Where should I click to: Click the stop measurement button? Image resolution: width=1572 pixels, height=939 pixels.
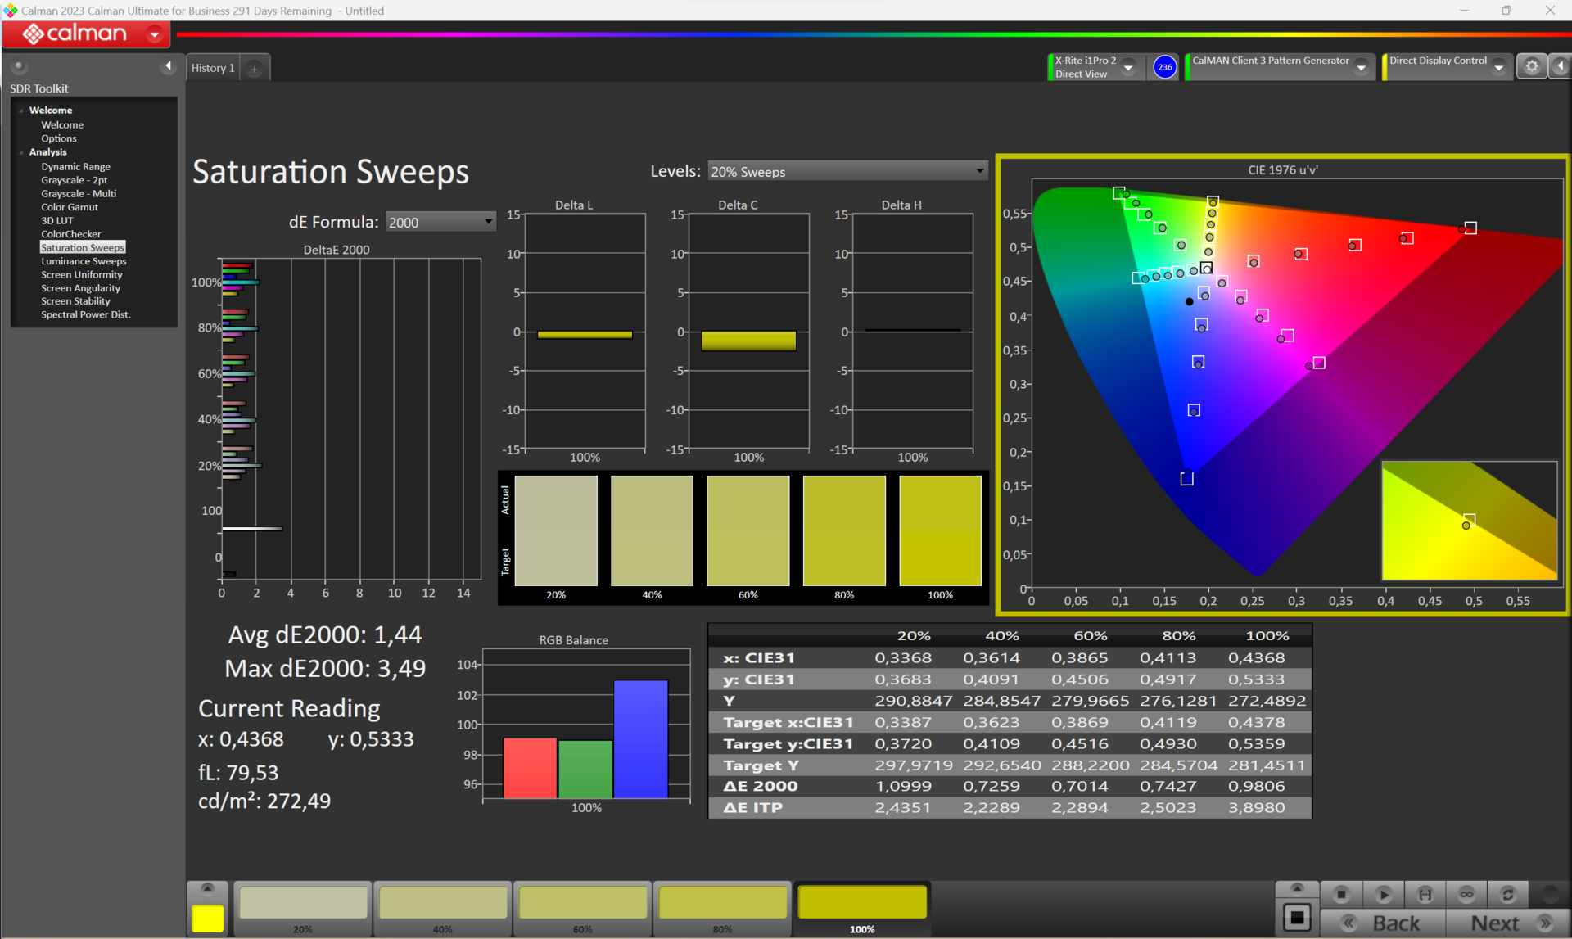1341,894
